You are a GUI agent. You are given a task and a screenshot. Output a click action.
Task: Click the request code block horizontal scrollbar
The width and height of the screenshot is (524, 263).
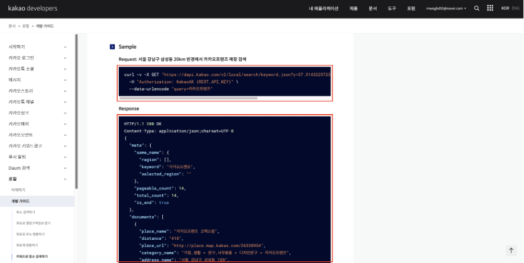point(188,98)
